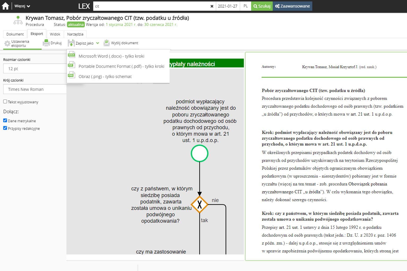Open the Krój czcionki Times New Roman dropdown

(x=34, y=89)
